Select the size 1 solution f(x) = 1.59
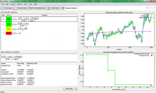Screen dimensions: 156x93 click(x=39, y=33)
